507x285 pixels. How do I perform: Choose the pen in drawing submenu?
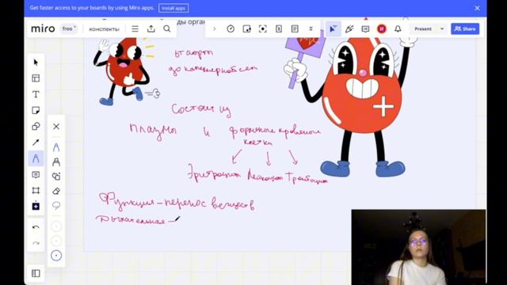pos(56,147)
